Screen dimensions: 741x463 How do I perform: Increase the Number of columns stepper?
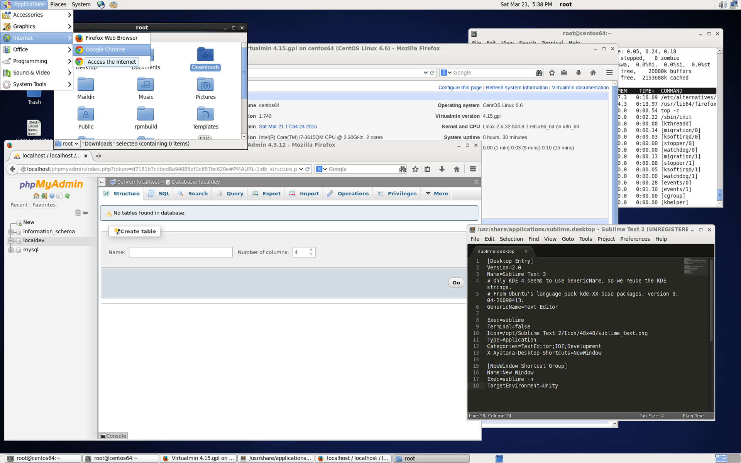tap(311, 250)
